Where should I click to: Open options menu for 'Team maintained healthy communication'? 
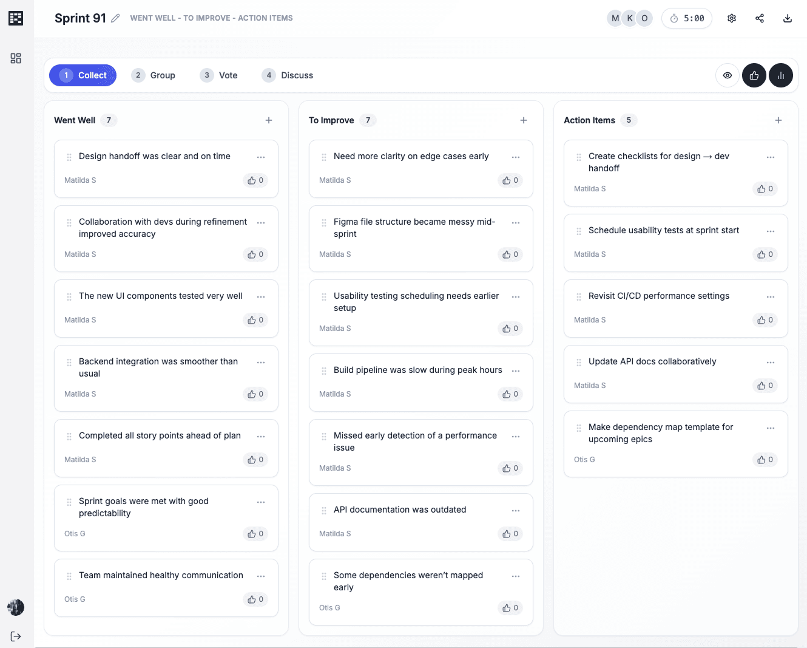coord(261,576)
